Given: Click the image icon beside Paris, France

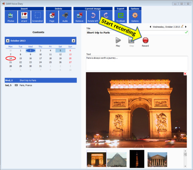Looking at the screenshot, I should pos(16,85).
